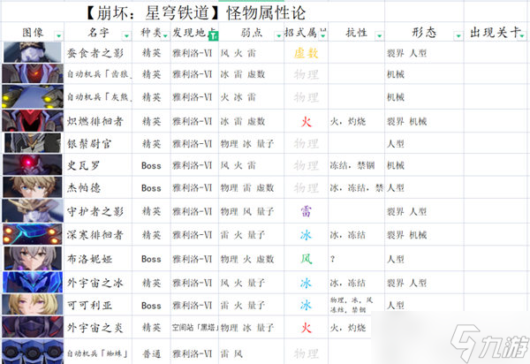530x364 pixels.
Task: Click the Boss type cell for 史瓦罗
Action: 151,165
